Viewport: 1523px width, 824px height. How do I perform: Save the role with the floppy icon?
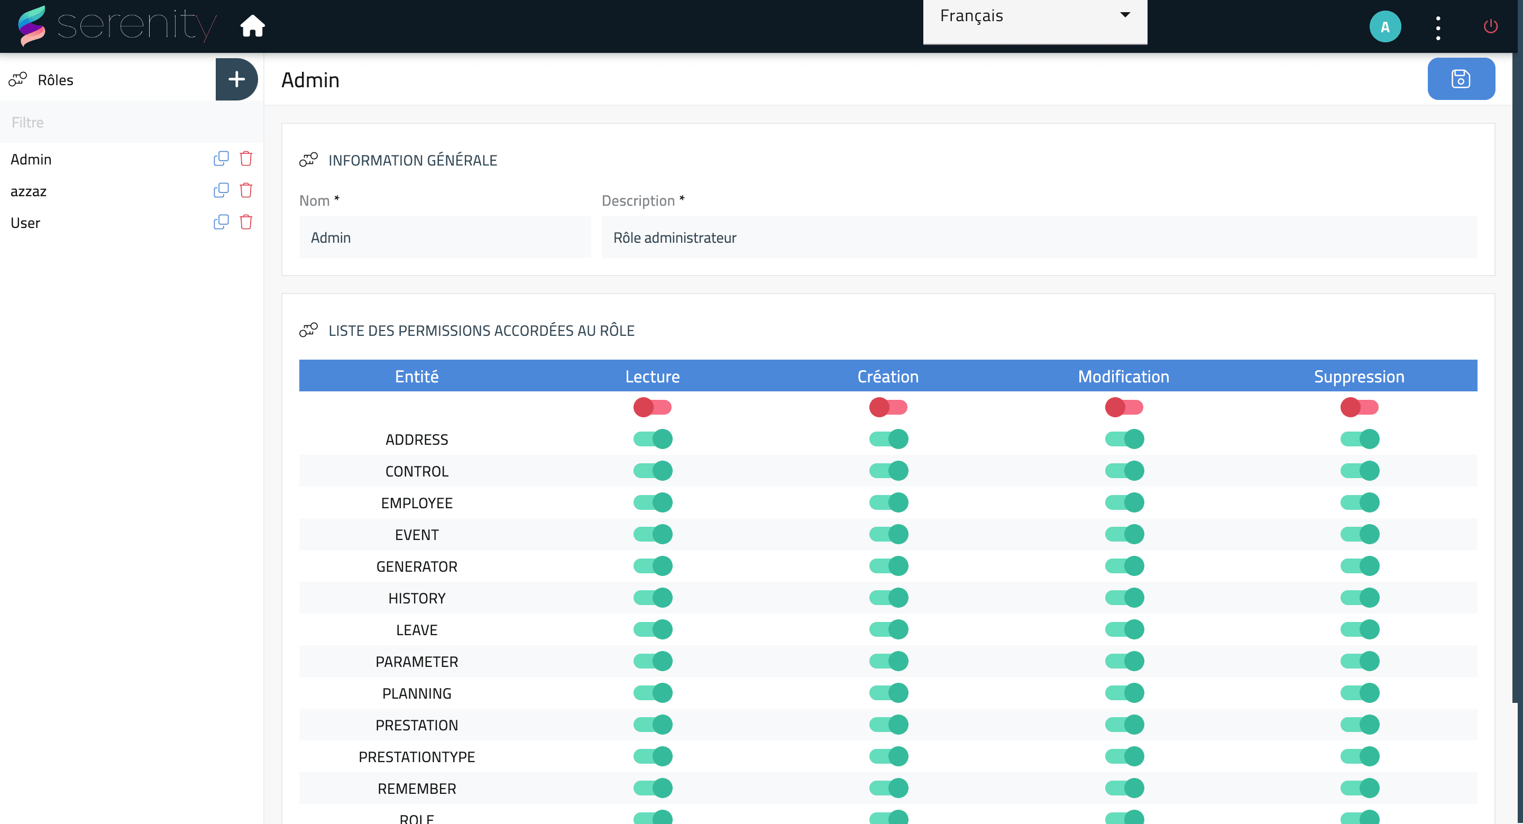(1460, 79)
